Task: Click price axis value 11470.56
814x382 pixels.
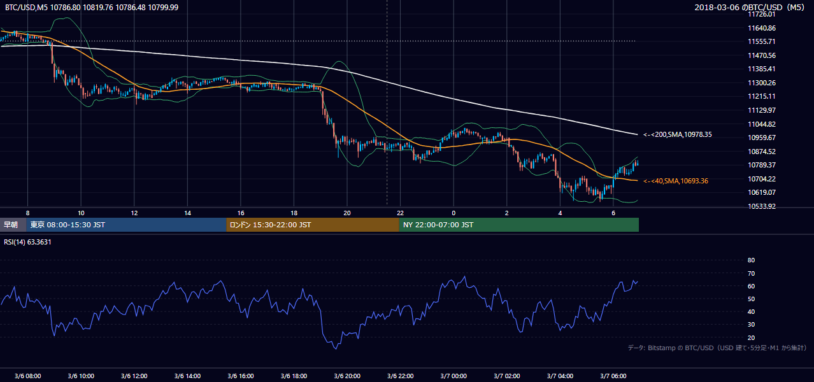Action: [762, 55]
